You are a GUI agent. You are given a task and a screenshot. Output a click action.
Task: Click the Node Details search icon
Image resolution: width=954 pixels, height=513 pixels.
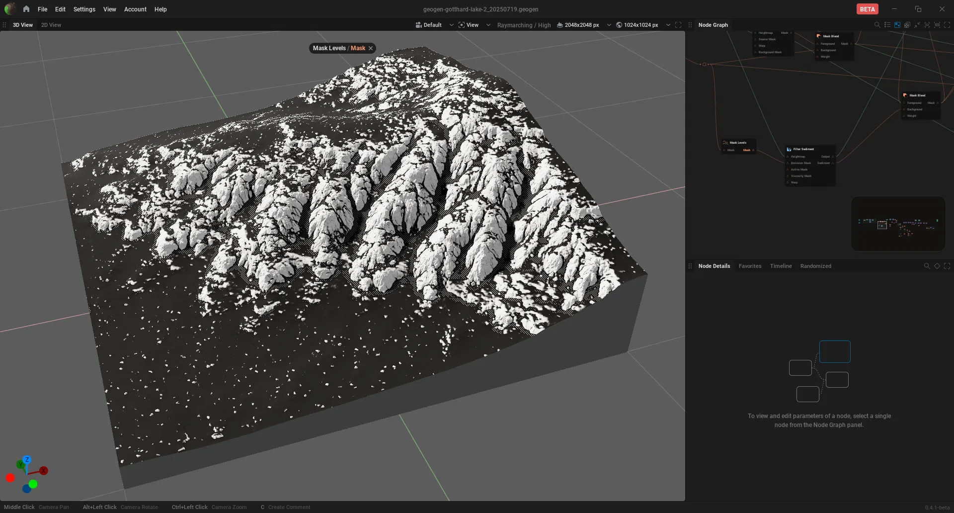(927, 266)
